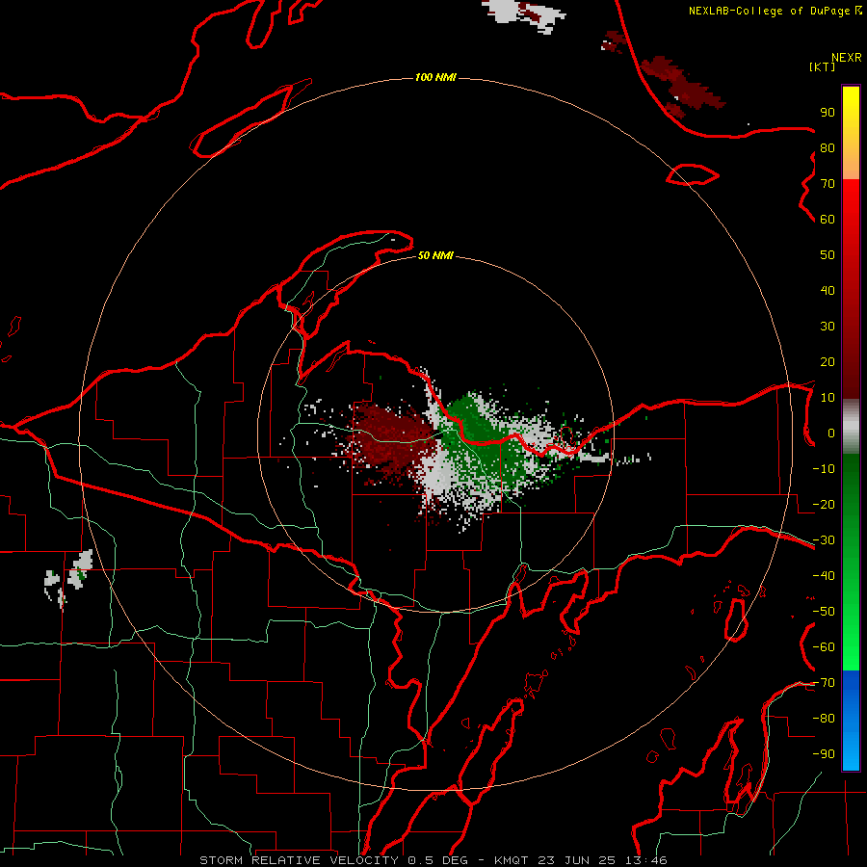This screenshot has height=867, width=867.
Task: Click the -80 value on velocity scale
Action: click(x=824, y=719)
